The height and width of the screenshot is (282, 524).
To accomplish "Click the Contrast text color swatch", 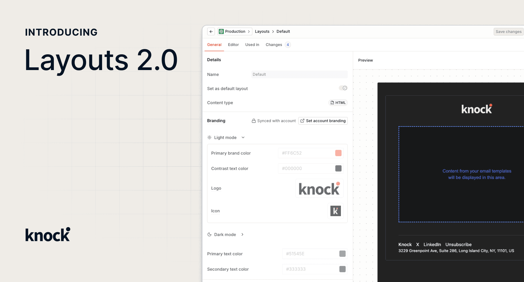I will click(x=338, y=169).
